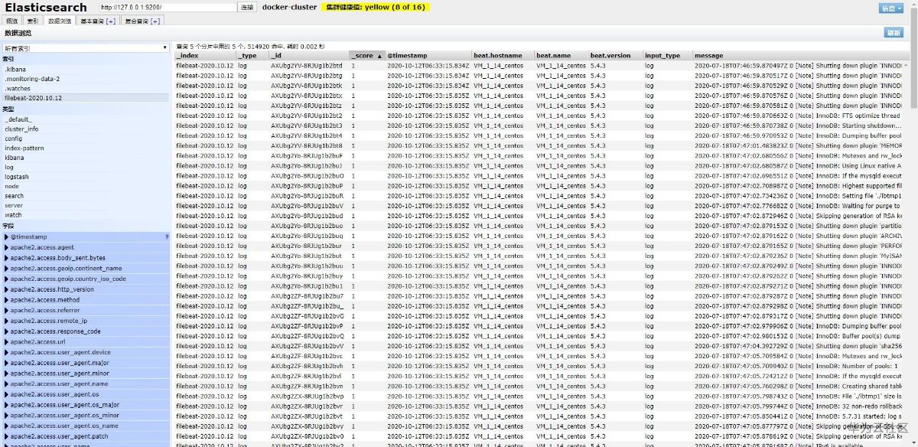Sort by the beat.version column header
The height and width of the screenshot is (447, 918).
pos(615,56)
